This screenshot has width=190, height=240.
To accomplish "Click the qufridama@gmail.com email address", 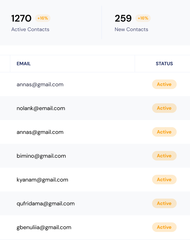I will tap(45, 203).
